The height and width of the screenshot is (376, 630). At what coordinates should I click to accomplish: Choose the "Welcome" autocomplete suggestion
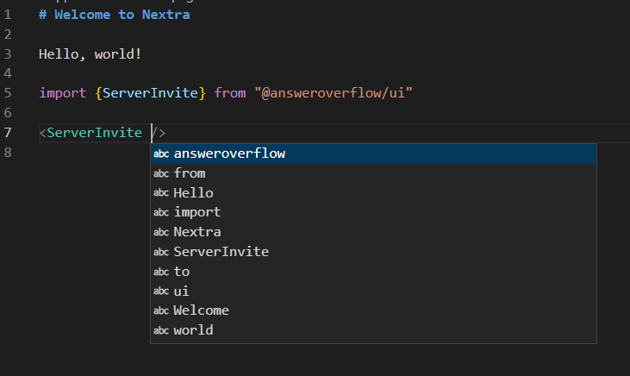(x=201, y=310)
